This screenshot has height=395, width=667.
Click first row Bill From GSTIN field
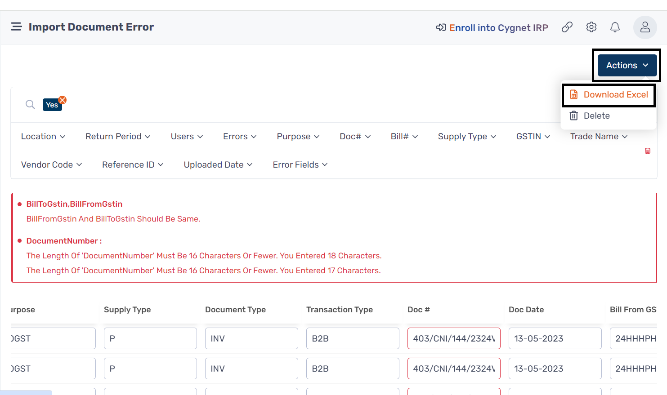point(633,338)
